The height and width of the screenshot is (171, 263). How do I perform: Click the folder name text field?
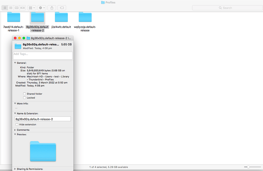pyautogui.click(x=43, y=119)
